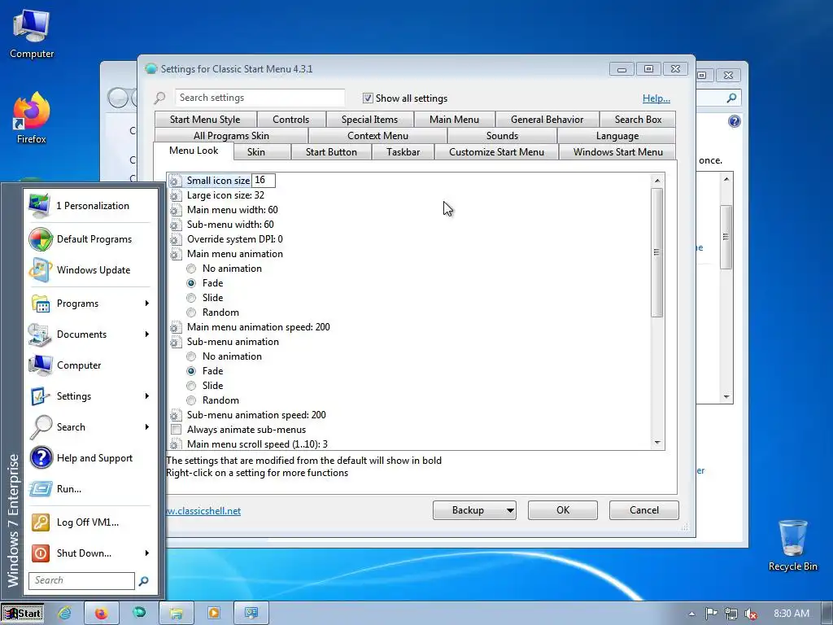The image size is (833, 625).
Task: Click the Personalization control panel taskbar button
Action: pos(251,614)
